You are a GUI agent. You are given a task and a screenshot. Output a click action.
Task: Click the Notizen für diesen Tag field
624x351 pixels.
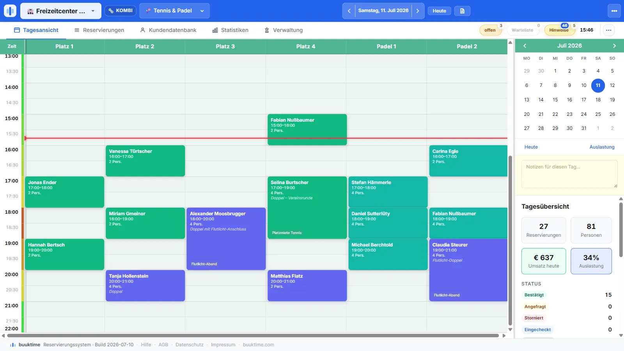pos(569,174)
